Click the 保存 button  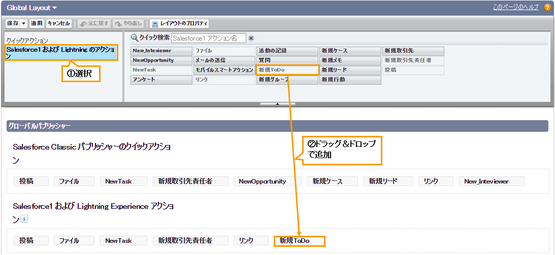13,24
